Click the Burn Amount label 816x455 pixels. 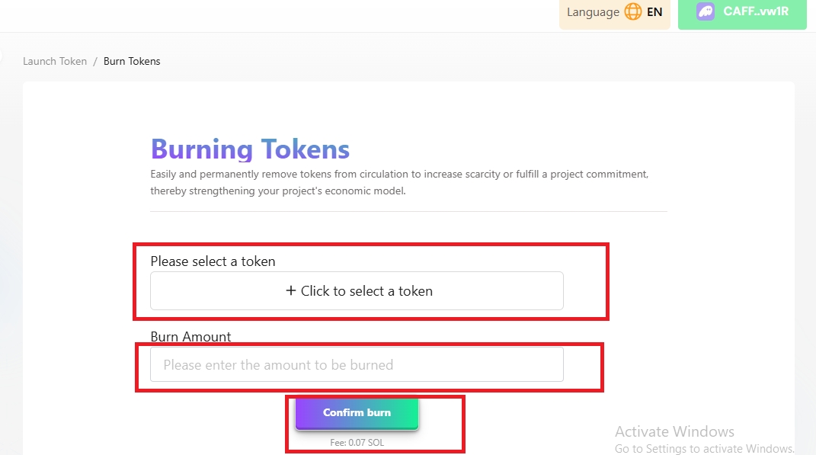point(190,336)
